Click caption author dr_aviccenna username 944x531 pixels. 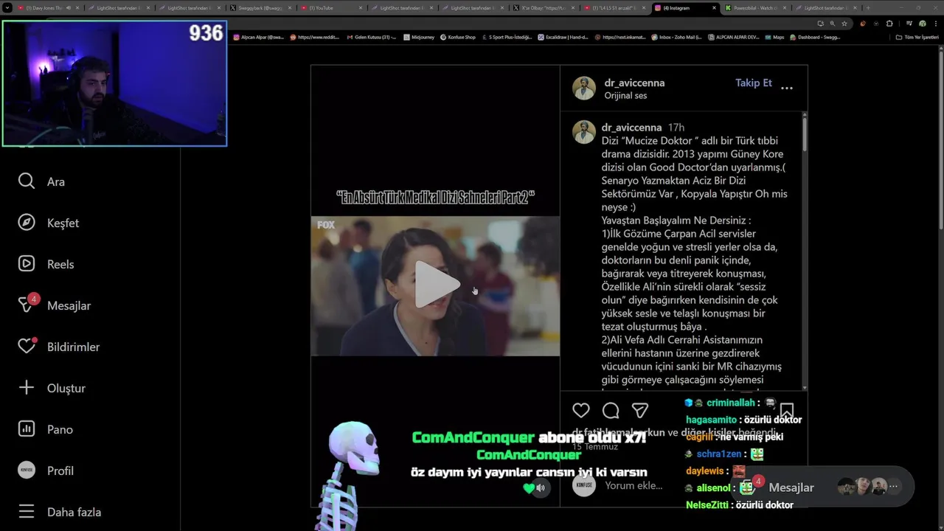coord(631,128)
